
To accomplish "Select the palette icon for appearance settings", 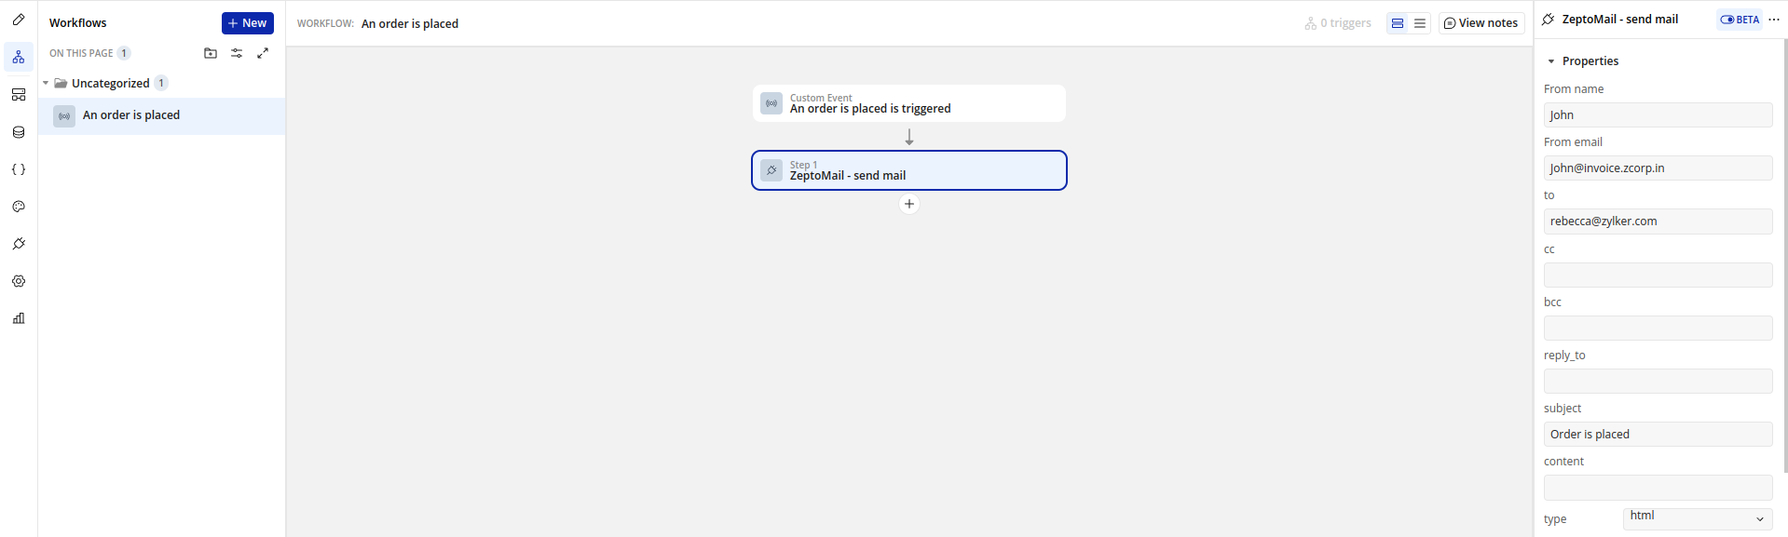I will pyautogui.click(x=19, y=207).
